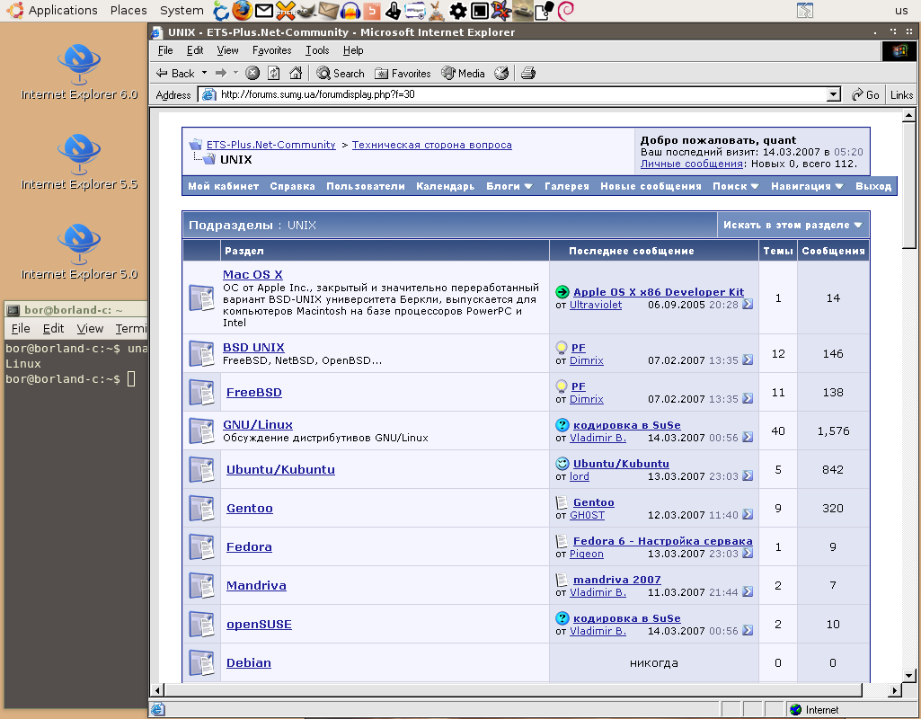Click the Print icon in toolbar
Screen dimensions: 921x719
[528, 74]
